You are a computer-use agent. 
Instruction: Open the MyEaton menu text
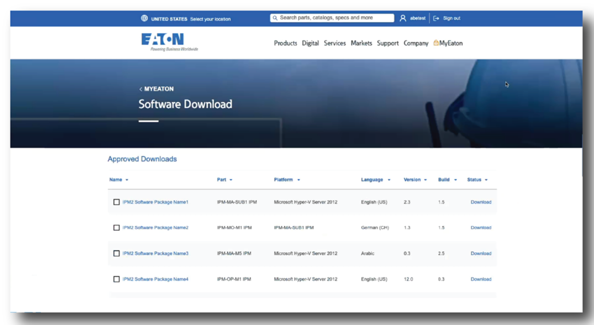[451, 43]
